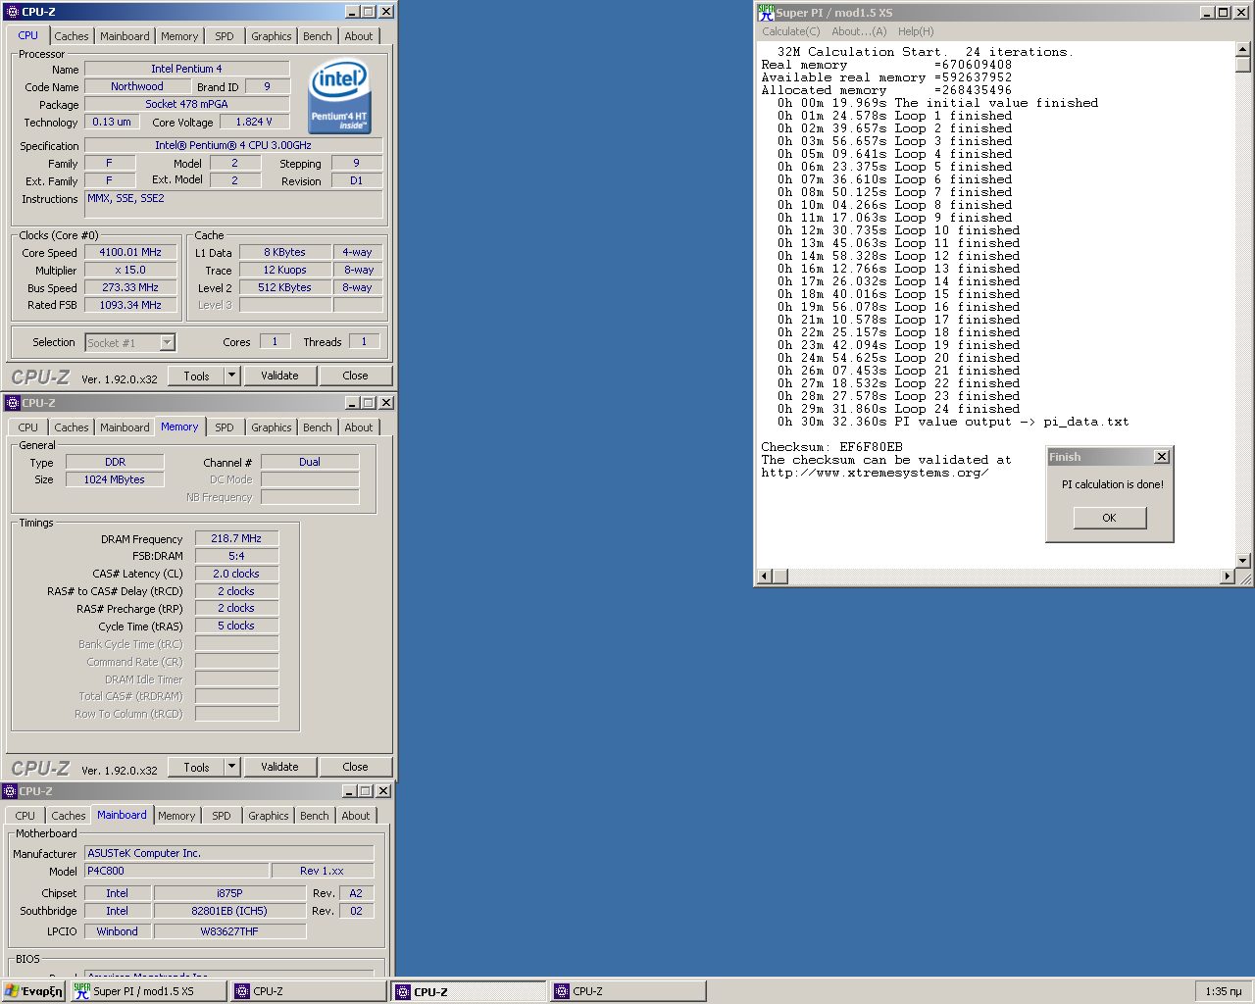
Task: Open Memory tab in top CPU-Z window
Action: [179, 36]
